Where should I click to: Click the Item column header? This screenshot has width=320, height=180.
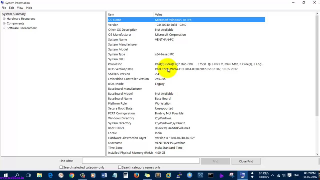(x=130, y=14)
